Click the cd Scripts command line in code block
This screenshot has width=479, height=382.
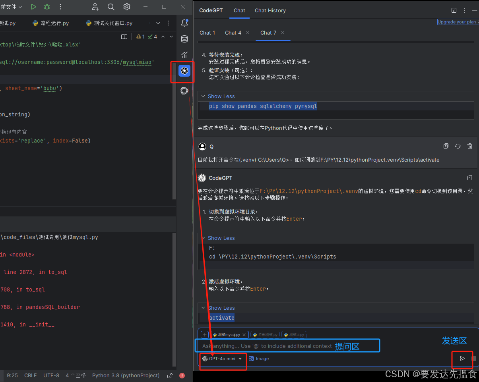(x=272, y=257)
